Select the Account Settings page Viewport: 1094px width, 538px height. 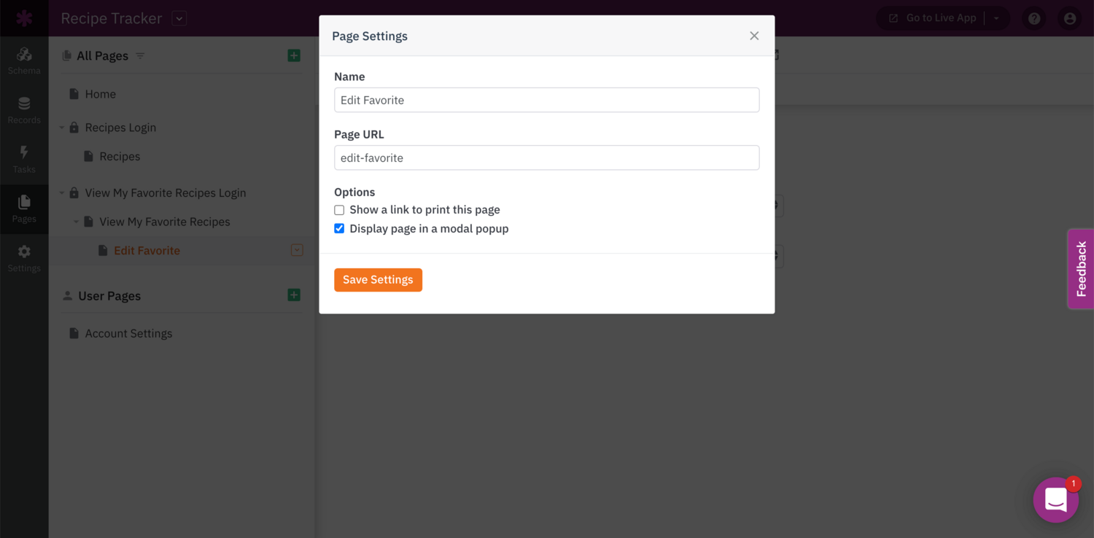pos(128,333)
